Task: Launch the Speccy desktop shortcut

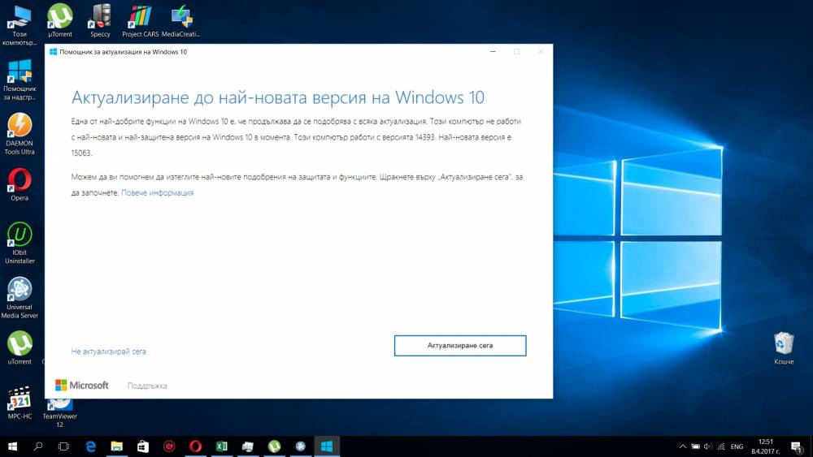Action: pyautogui.click(x=100, y=21)
